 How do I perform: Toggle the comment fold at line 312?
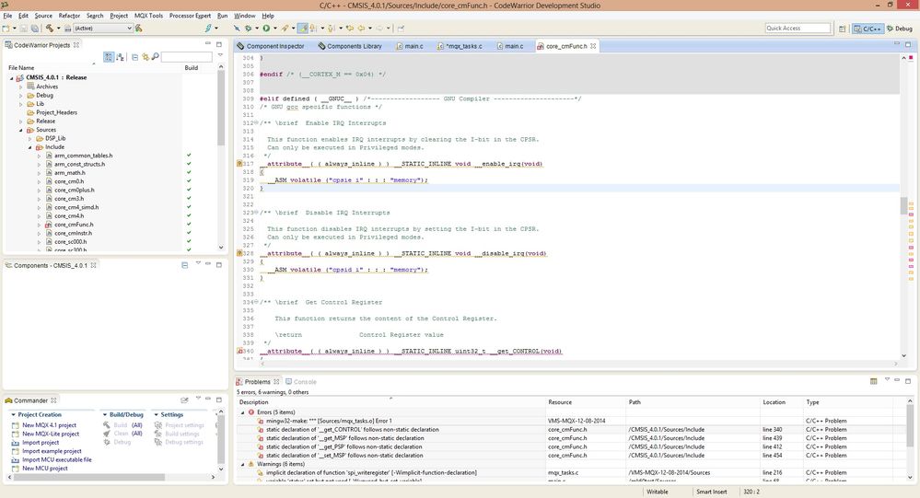255,123
